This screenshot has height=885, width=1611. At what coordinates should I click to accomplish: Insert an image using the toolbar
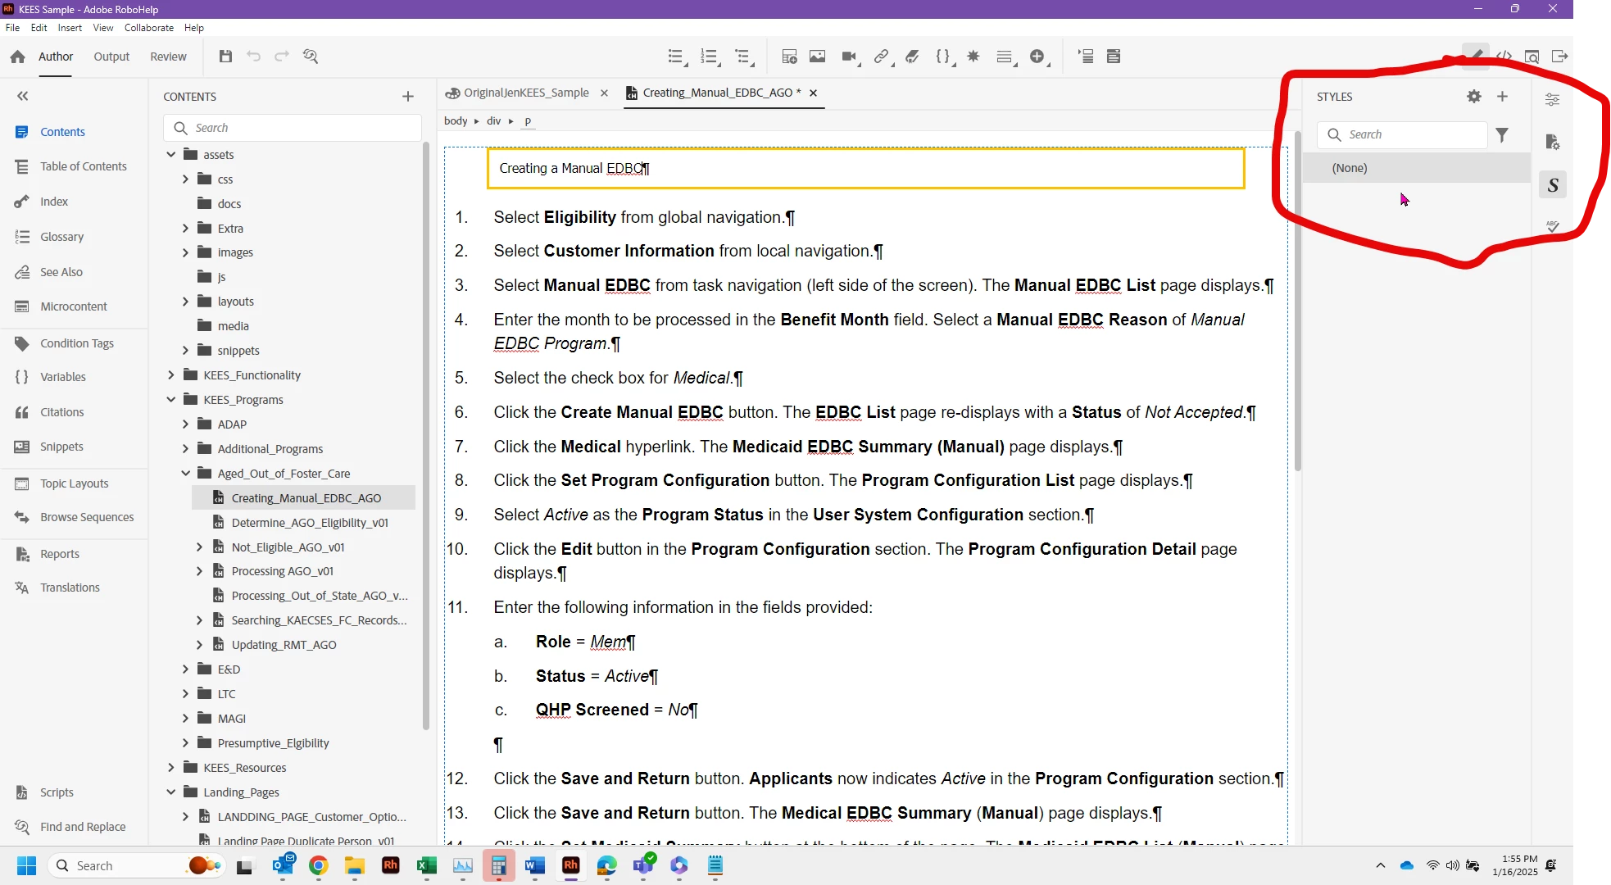click(817, 57)
